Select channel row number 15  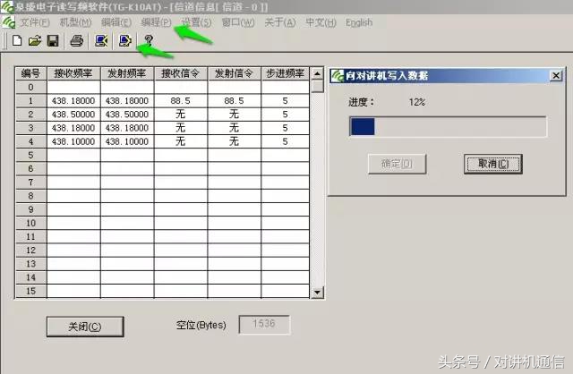30,291
